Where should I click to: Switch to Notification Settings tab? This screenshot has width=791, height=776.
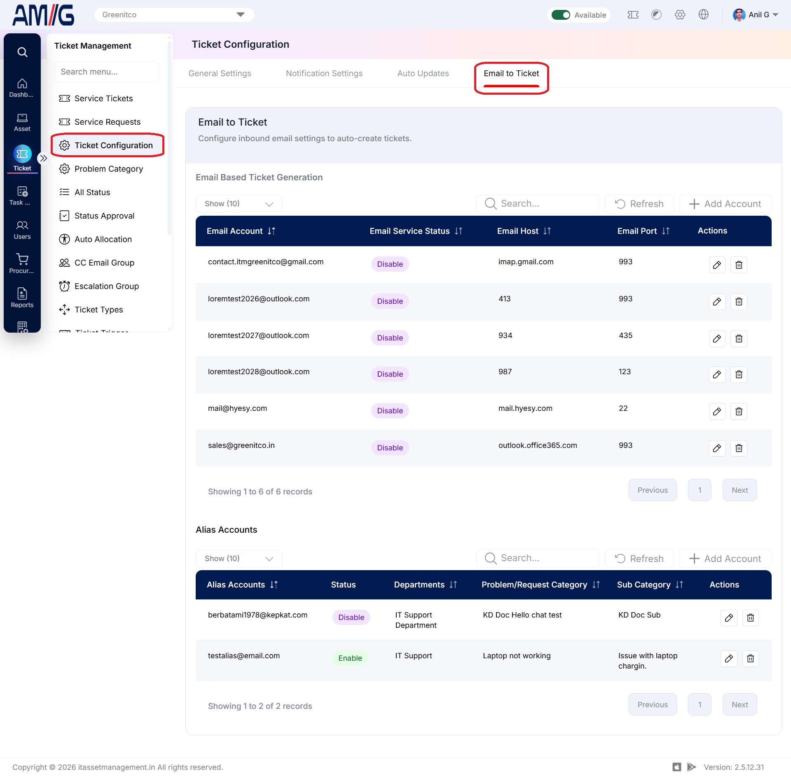click(x=324, y=73)
